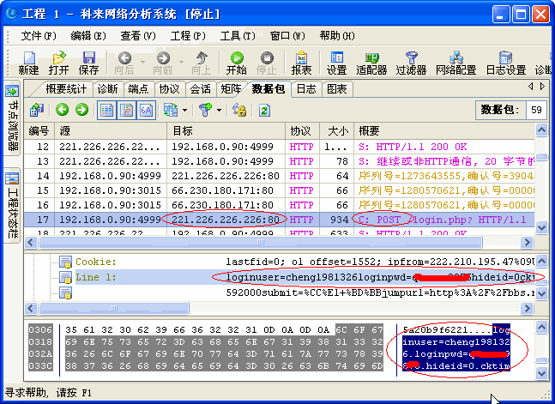This screenshot has height=404, width=555.
Task: Open the filter funnel dropdown arrow
Action: 219,110
